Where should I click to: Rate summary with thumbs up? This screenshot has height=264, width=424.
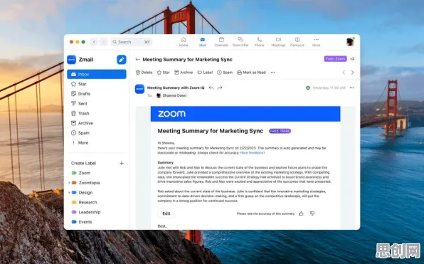click(301, 213)
